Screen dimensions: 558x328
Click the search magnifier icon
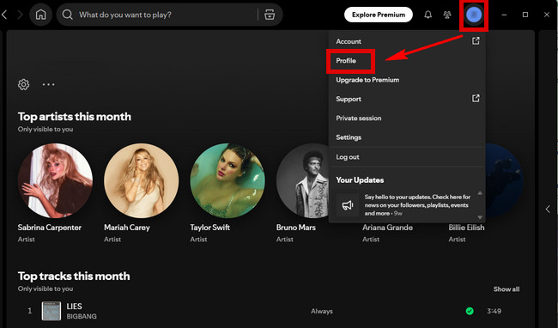[x=67, y=15]
